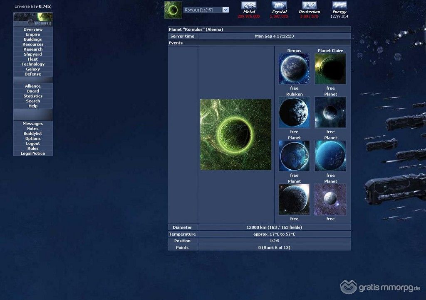Open the Rubikon planet thumbnail
This screenshot has height=300, width=426.
click(x=294, y=112)
